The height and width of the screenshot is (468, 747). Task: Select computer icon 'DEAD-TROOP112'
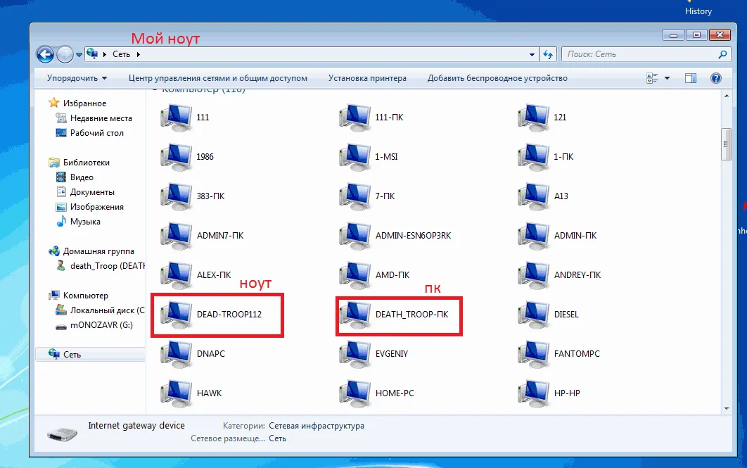(x=177, y=315)
